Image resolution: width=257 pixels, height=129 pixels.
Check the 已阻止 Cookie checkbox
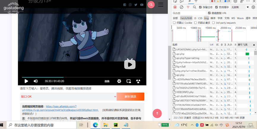[174, 23]
